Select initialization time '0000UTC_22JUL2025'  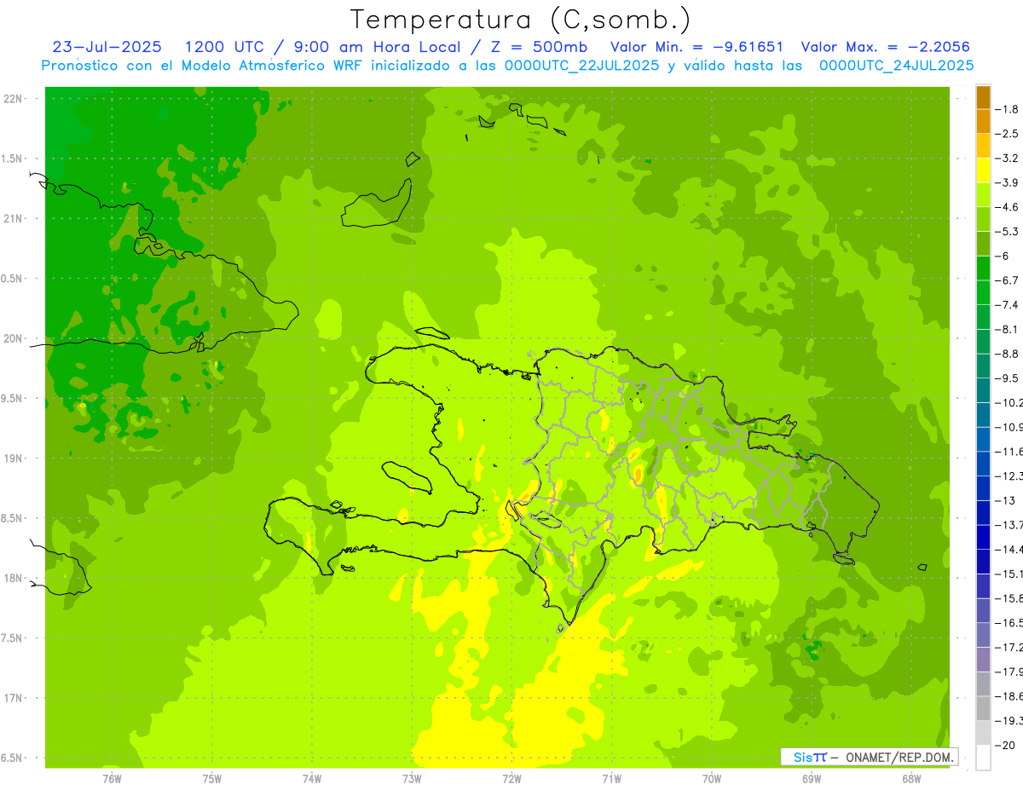click(x=584, y=66)
